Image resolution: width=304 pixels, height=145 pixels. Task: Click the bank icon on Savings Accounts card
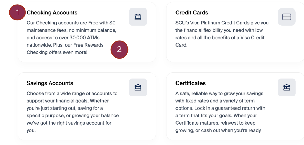[x=138, y=87]
